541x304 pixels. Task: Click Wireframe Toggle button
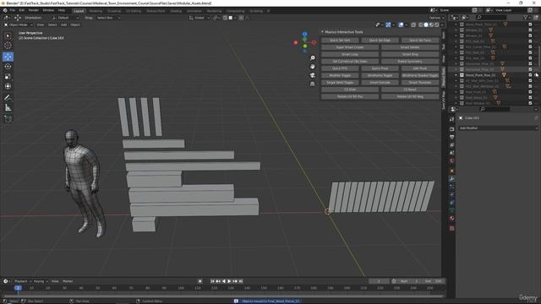(380, 75)
